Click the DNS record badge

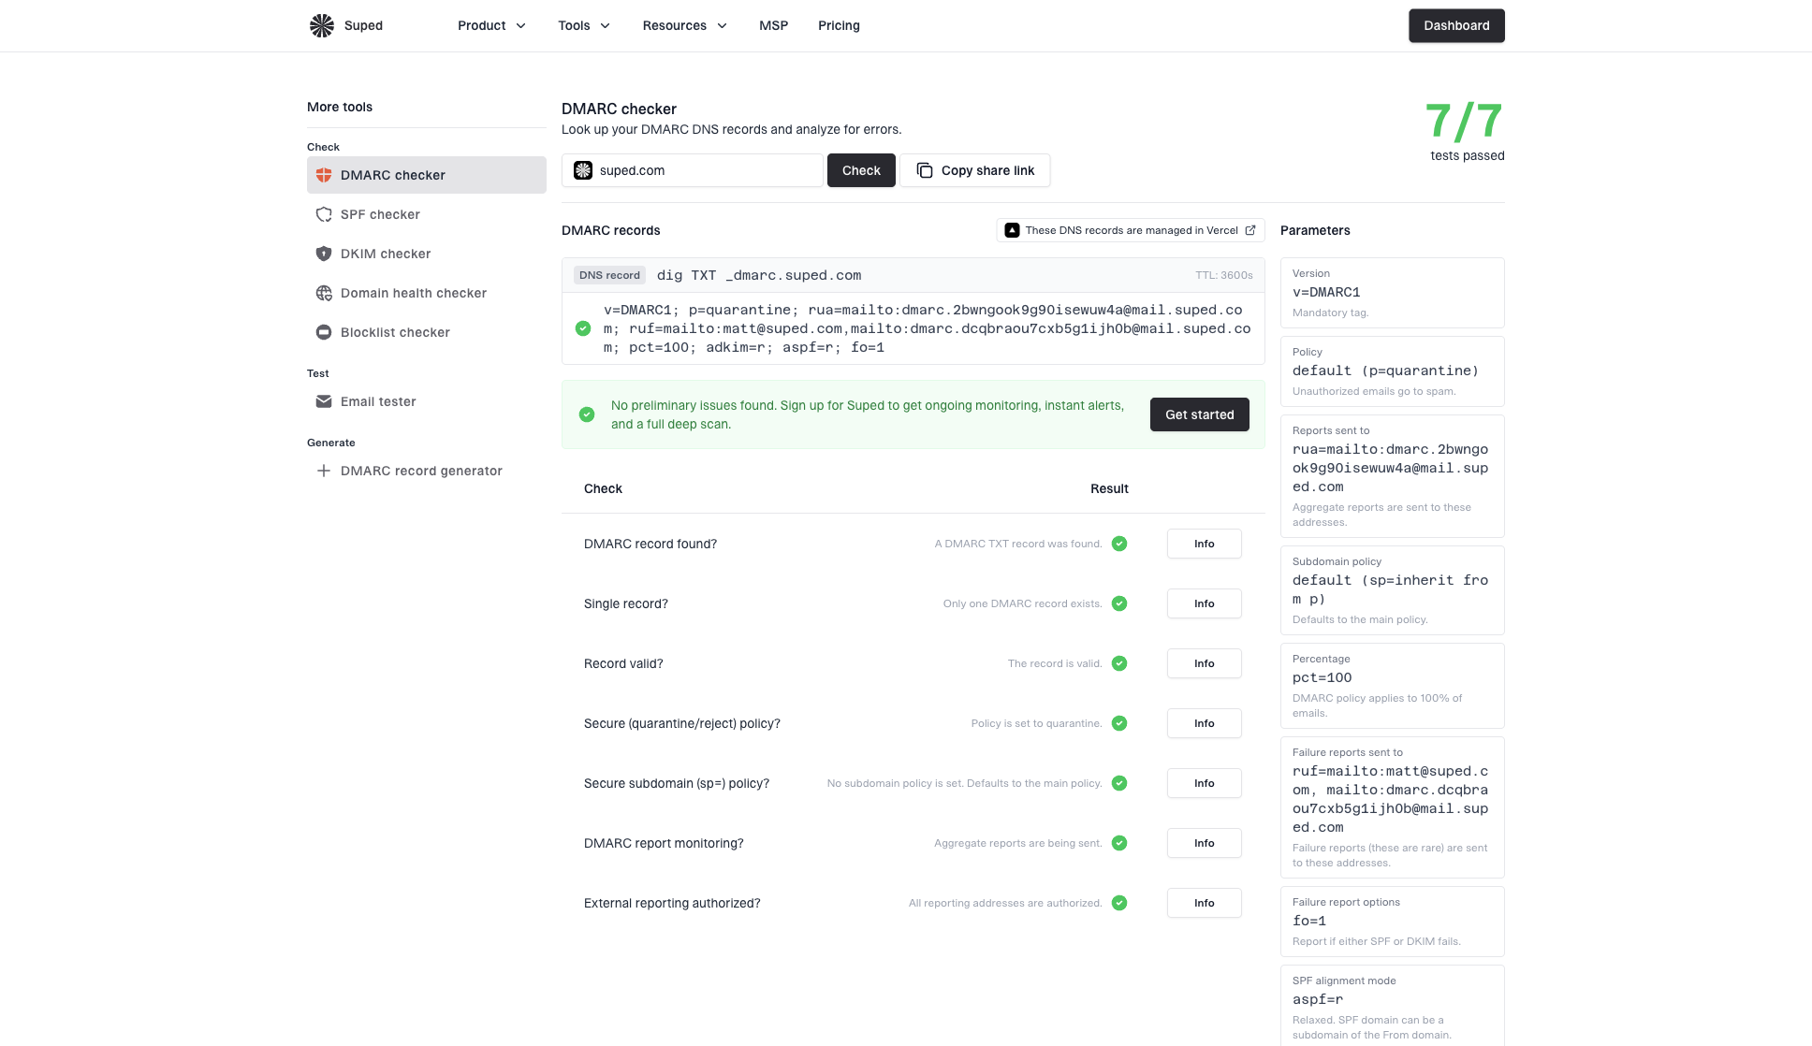(609, 275)
